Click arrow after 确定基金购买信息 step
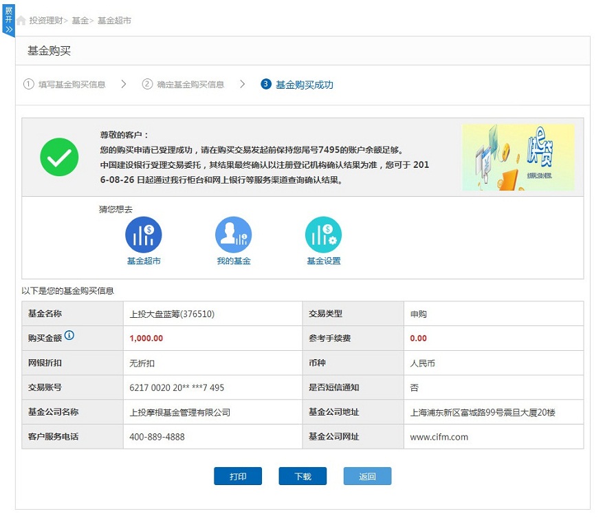 [x=243, y=85]
